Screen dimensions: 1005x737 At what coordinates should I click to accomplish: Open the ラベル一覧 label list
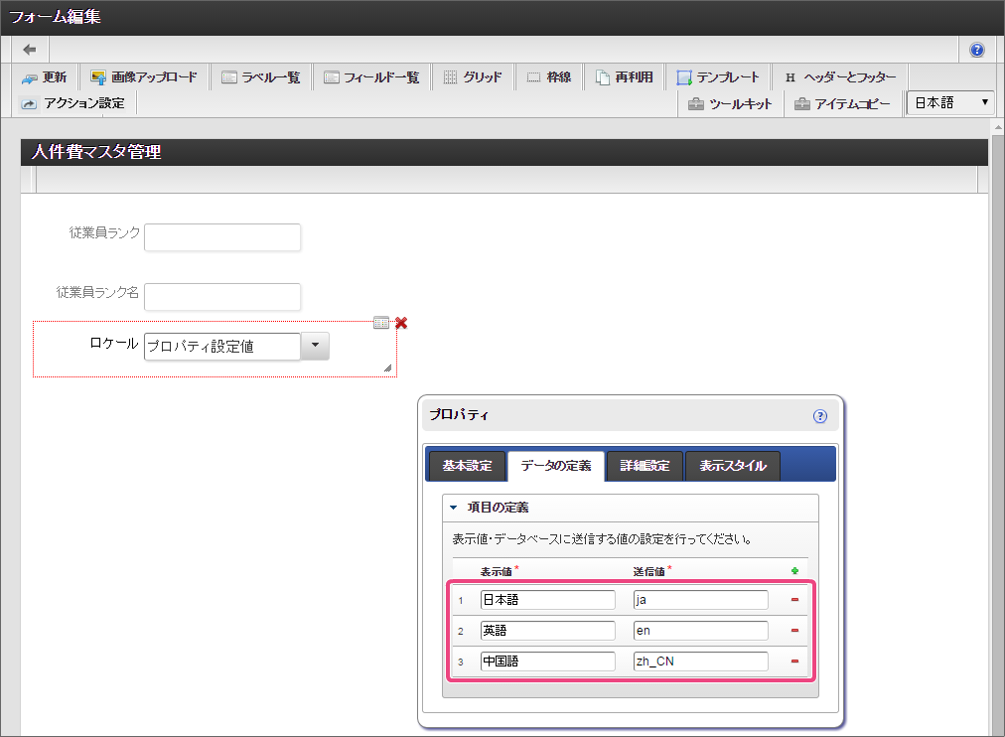[x=260, y=77]
